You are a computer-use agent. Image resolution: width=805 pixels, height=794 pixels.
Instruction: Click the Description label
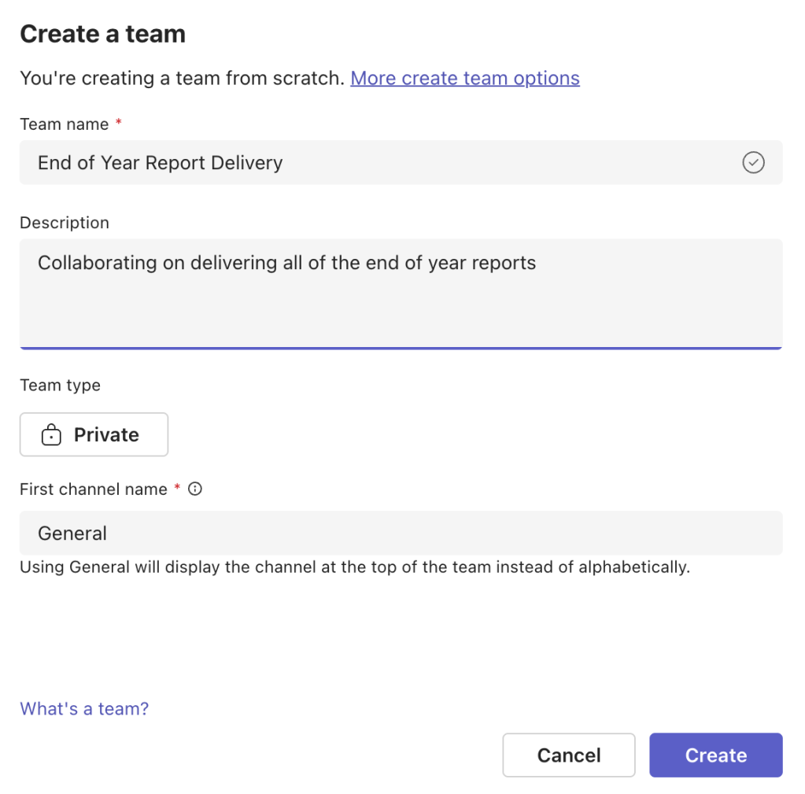pyautogui.click(x=65, y=223)
